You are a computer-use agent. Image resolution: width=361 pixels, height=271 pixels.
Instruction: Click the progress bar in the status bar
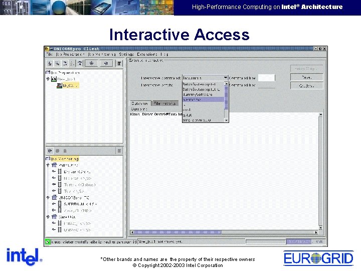click(266, 241)
